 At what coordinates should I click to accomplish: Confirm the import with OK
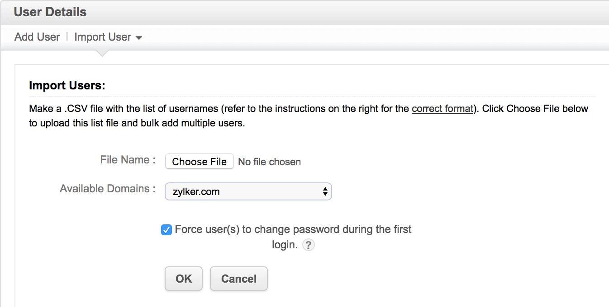click(184, 279)
